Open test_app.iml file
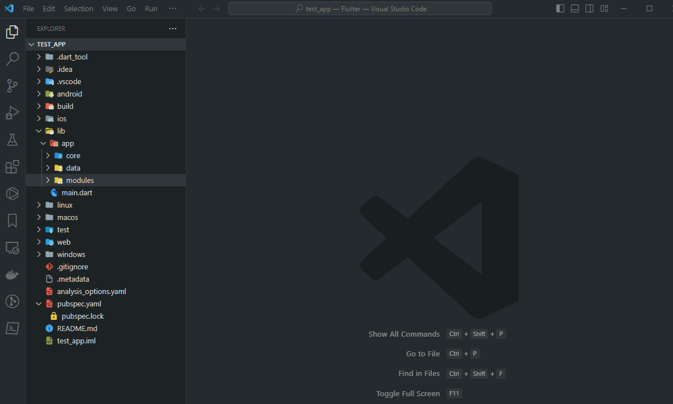Image resolution: width=673 pixels, height=404 pixels. coord(105,341)
